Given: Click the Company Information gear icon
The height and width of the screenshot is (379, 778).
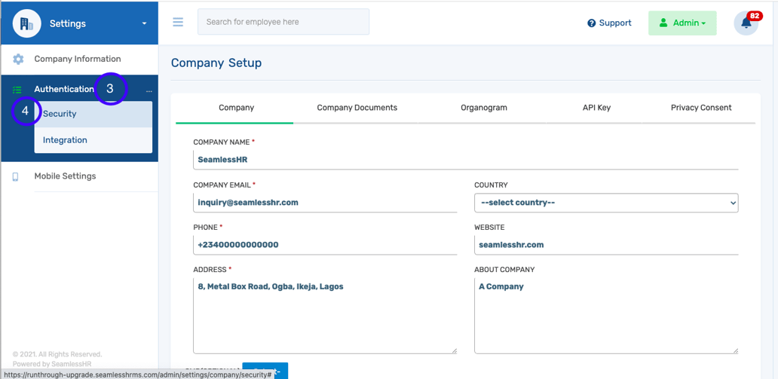Looking at the screenshot, I should pyautogui.click(x=18, y=59).
